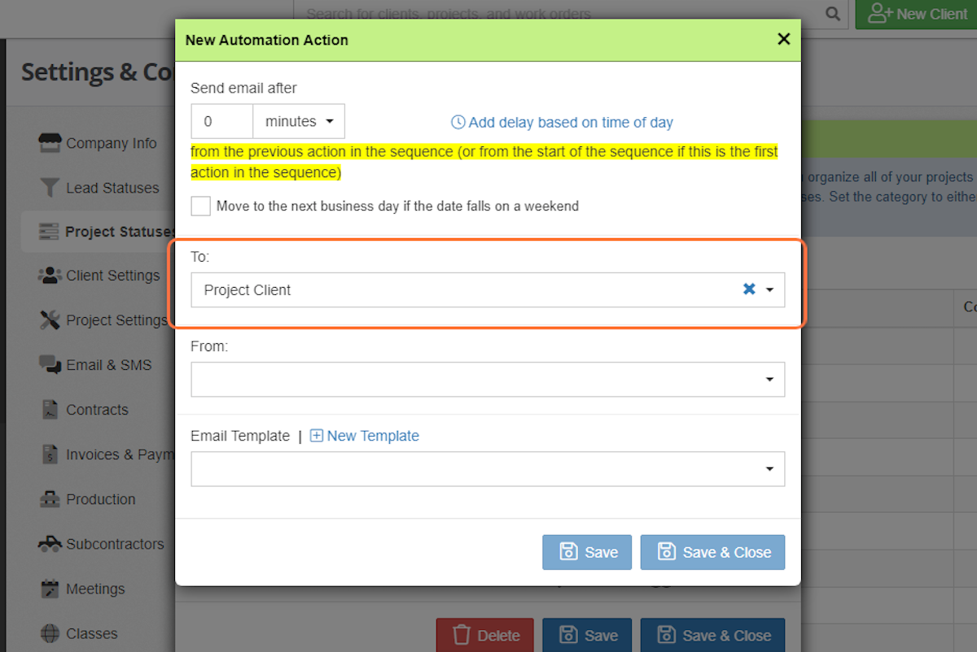
Task: Click inside the delay value input field
Action: (221, 120)
